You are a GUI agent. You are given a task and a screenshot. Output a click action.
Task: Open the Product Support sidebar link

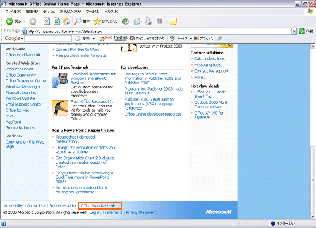pyautogui.click(x=20, y=69)
